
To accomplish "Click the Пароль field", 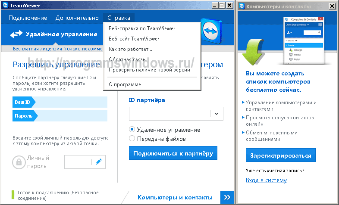I will [60, 116].
